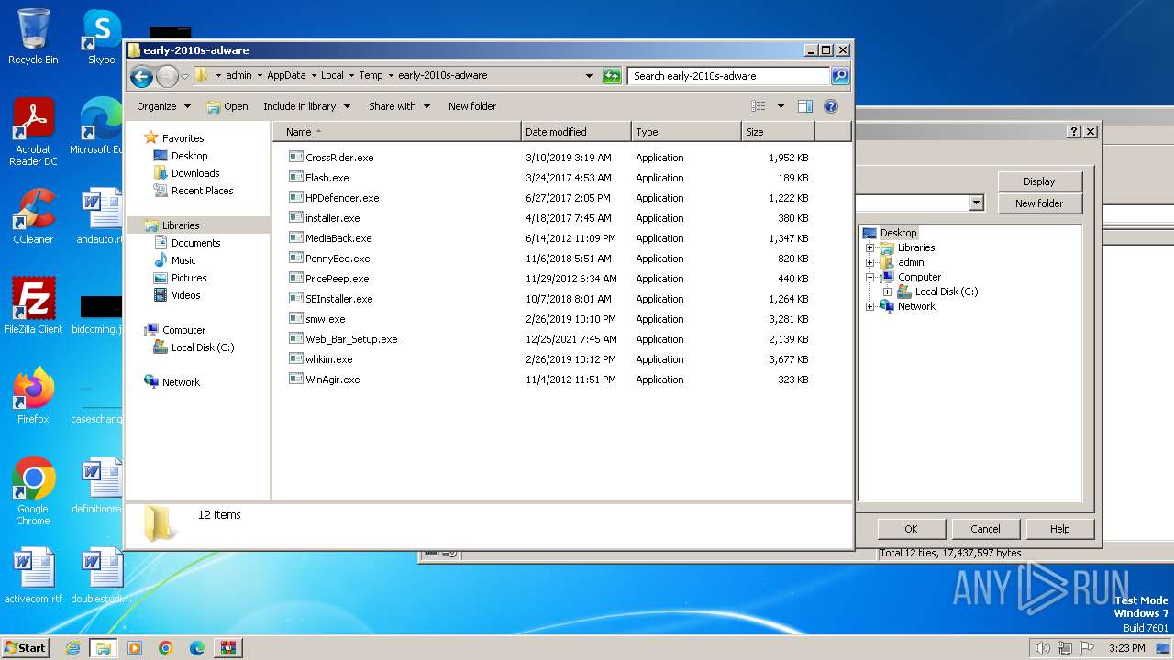Expand Network node in dialog tree
Viewport: 1174px width, 660px height.
point(869,306)
